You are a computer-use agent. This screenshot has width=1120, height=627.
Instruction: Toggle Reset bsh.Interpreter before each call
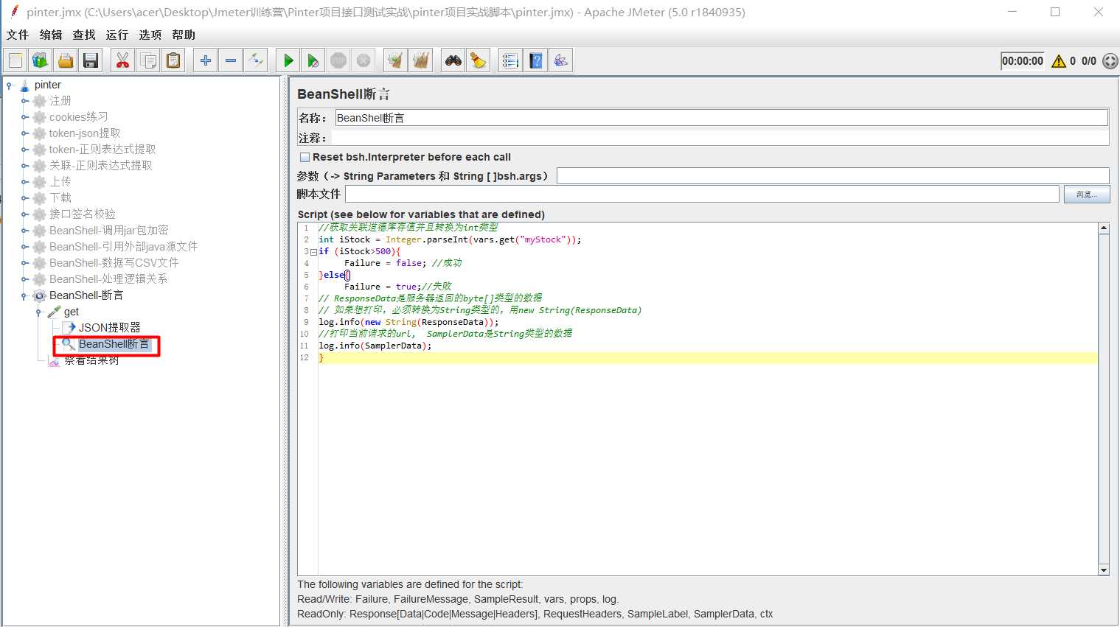305,157
